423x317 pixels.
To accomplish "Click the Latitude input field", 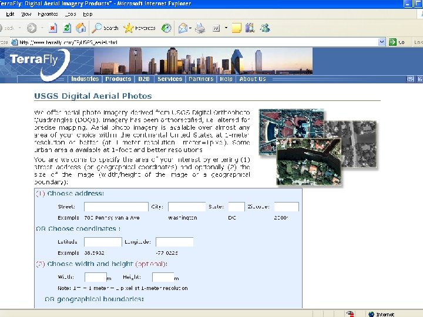I will coord(103,242).
